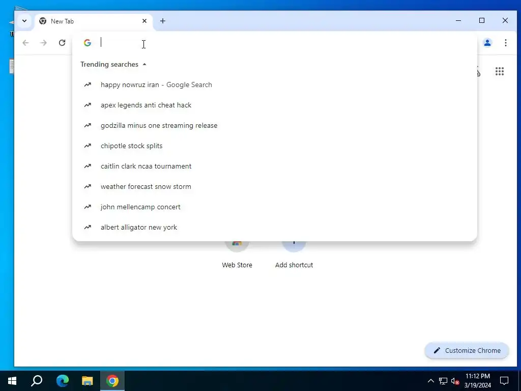This screenshot has width=521, height=391.
Task: Open Chrome three-dot menu
Action: pyautogui.click(x=505, y=43)
